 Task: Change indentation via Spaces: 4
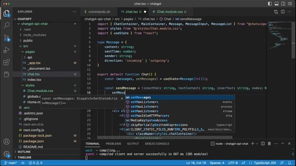click(217, 163)
